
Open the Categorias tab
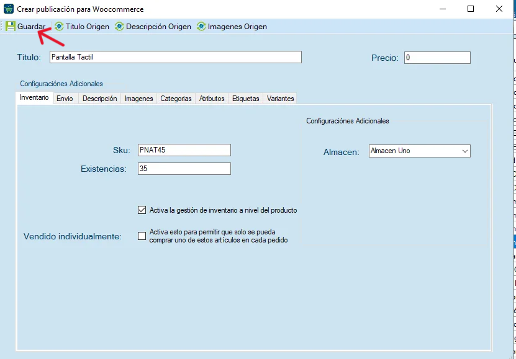point(176,99)
